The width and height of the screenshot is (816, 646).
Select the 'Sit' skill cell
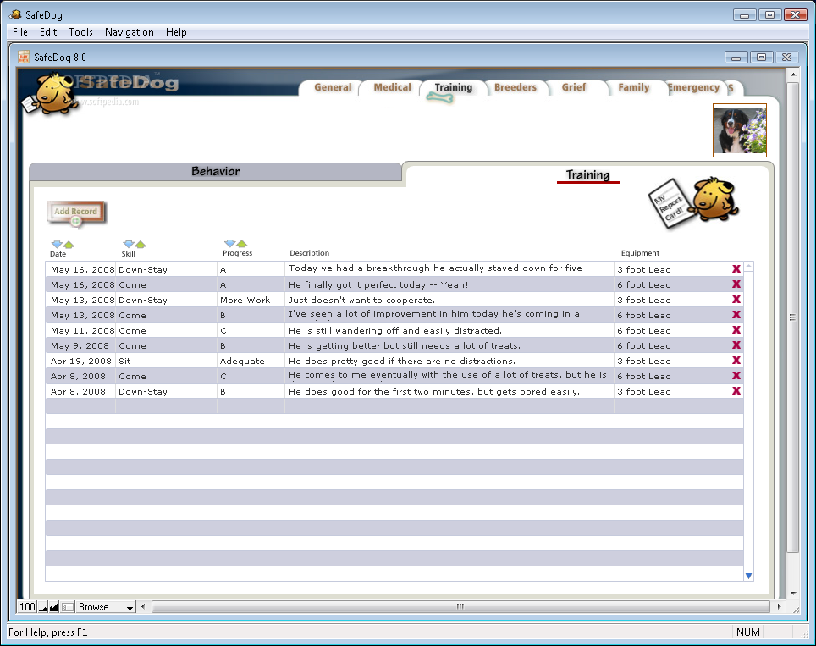[x=167, y=361]
